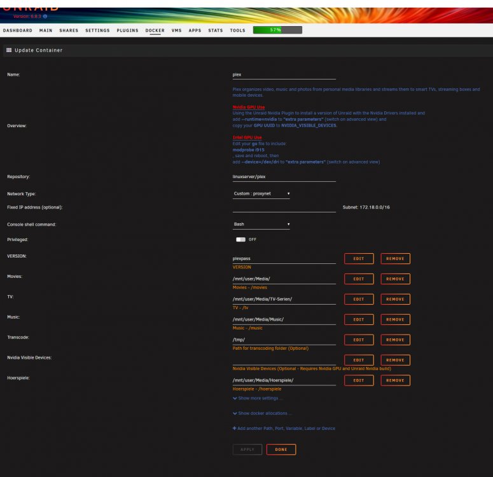493x477 pixels.
Task: Click the Music path field
Action: pyautogui.click(x=284, y=319)
